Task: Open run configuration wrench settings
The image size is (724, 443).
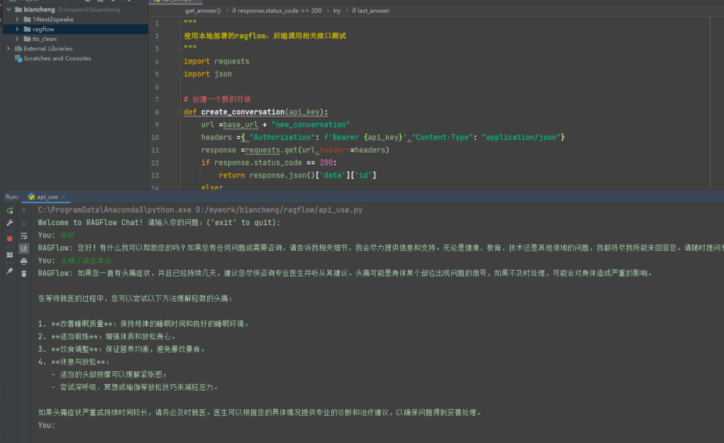Action: click(x=9, y=223)
